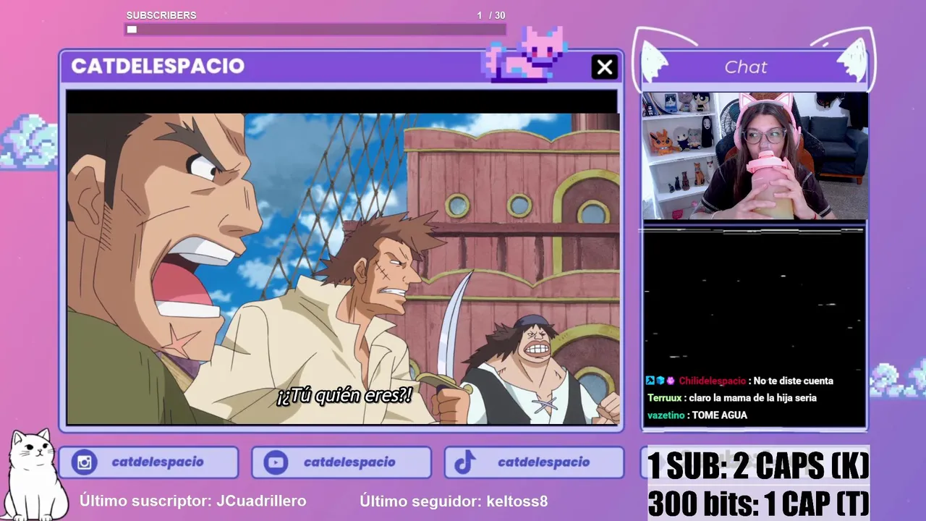
Task: Click "Último suscriptor: JCuadrillero" text
Action: [x=193, y=501]
